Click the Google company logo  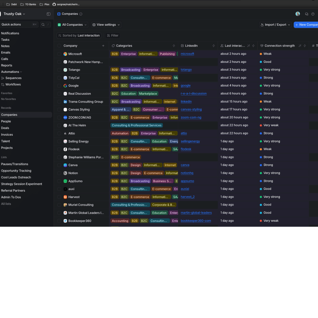click(65, 86)
